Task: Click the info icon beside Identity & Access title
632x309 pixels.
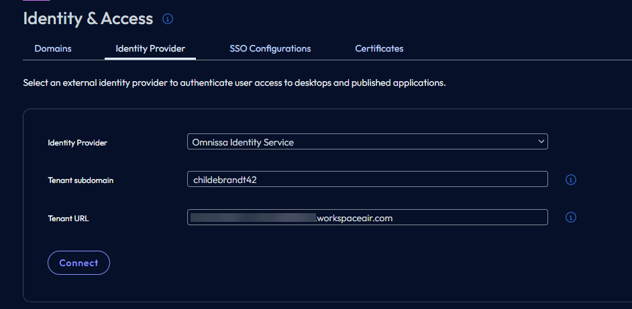Action: [x=168, y=19]
